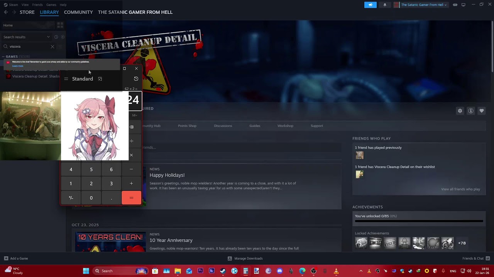Open Manage Downloads
This screenshot has width=494, height=277.
(245, 259)
